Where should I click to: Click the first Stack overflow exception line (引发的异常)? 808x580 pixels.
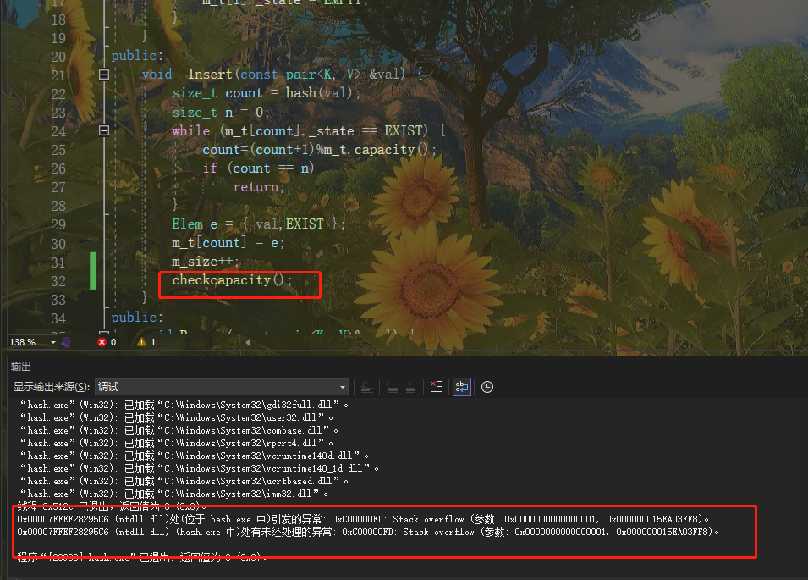coord(363,519)
